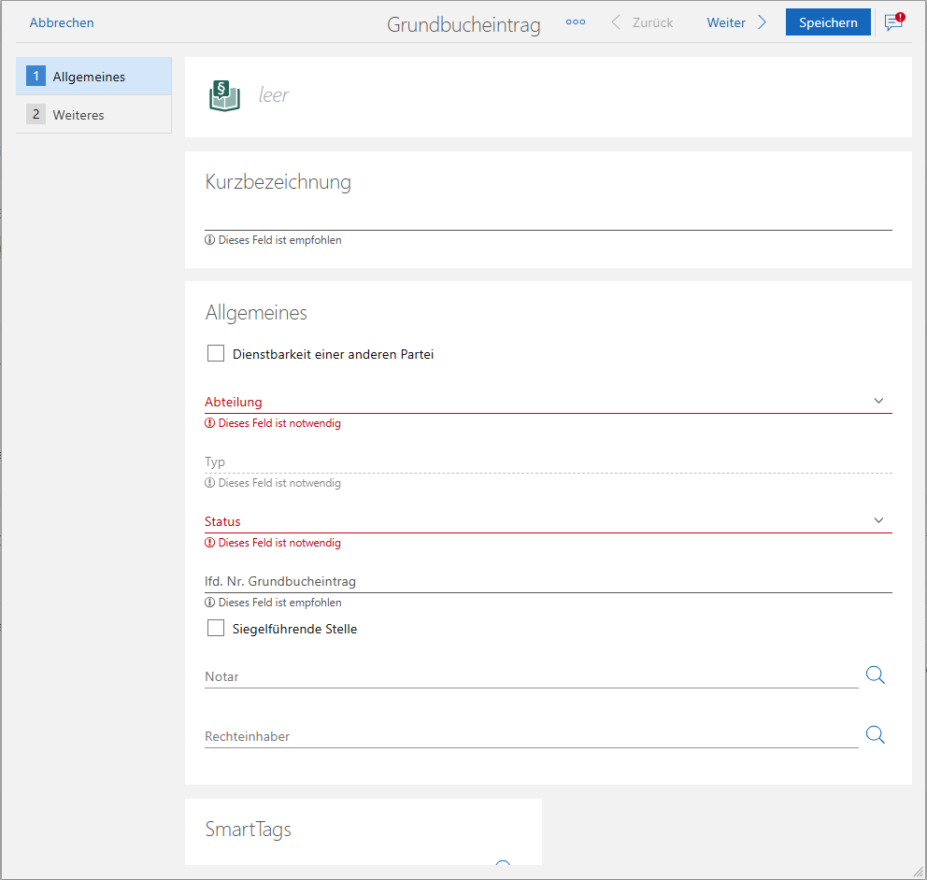
Task: Click the Notar input field
Action: point(532,676)
